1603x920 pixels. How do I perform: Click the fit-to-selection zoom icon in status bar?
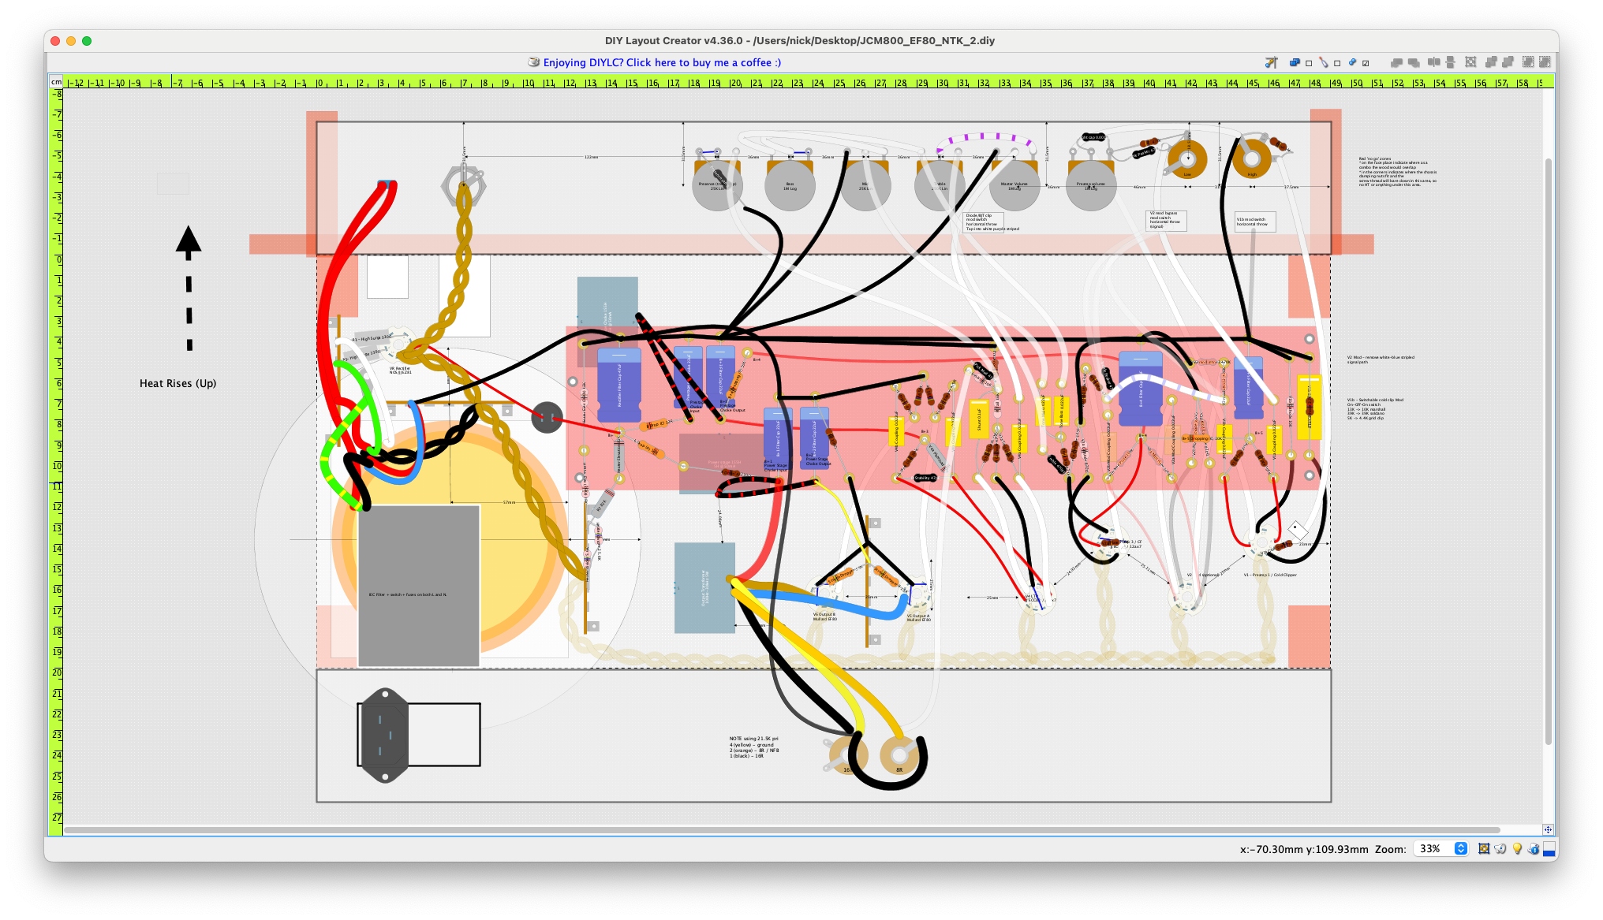(1483, 849)
